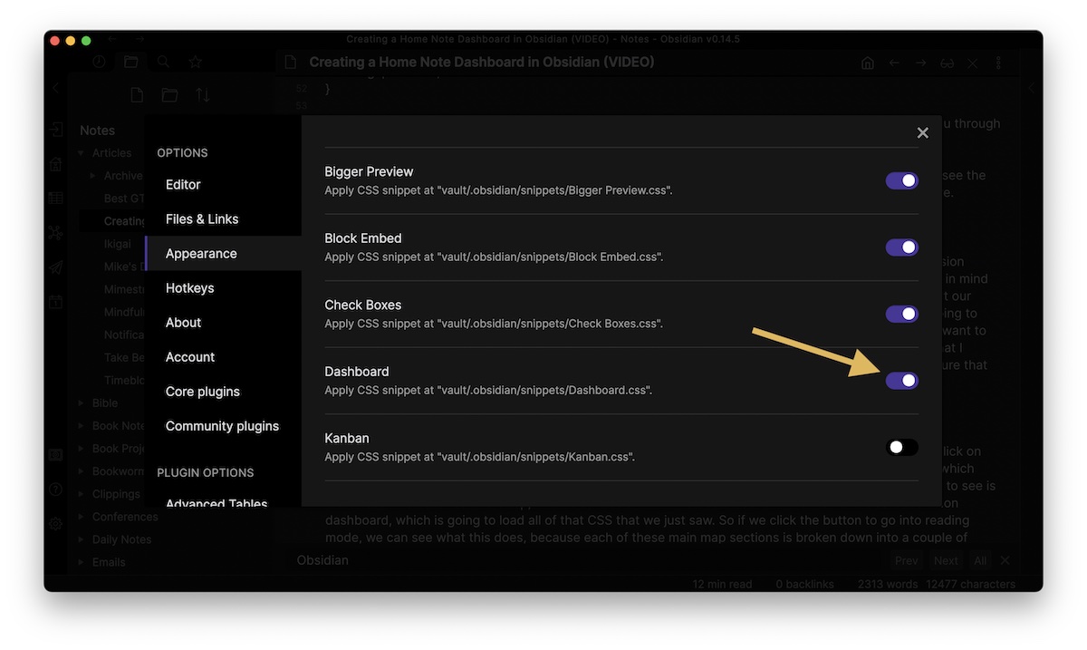Expand the Bible folder

point(82,403)
